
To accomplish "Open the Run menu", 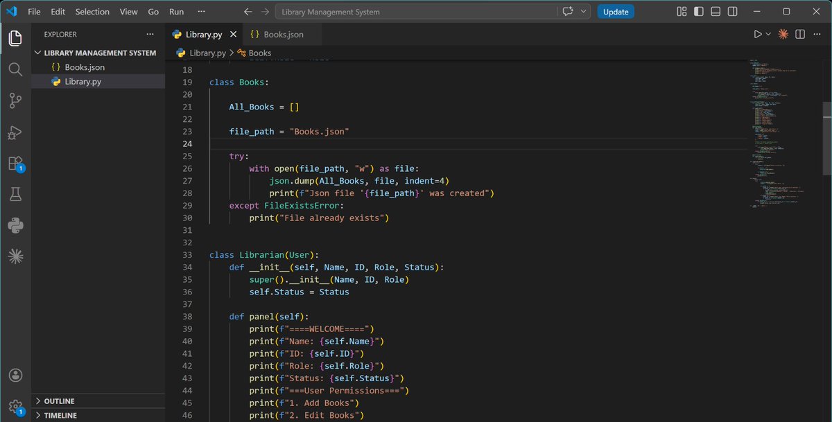I will (x=177, y=12).
